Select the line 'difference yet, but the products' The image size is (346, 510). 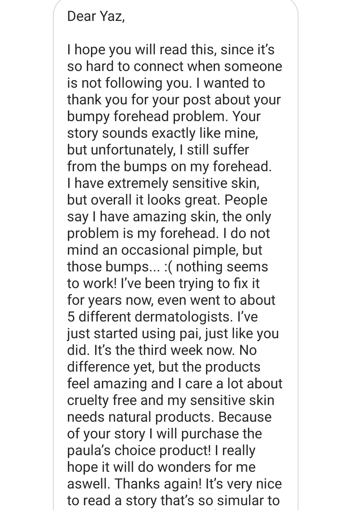coord(164,367)
